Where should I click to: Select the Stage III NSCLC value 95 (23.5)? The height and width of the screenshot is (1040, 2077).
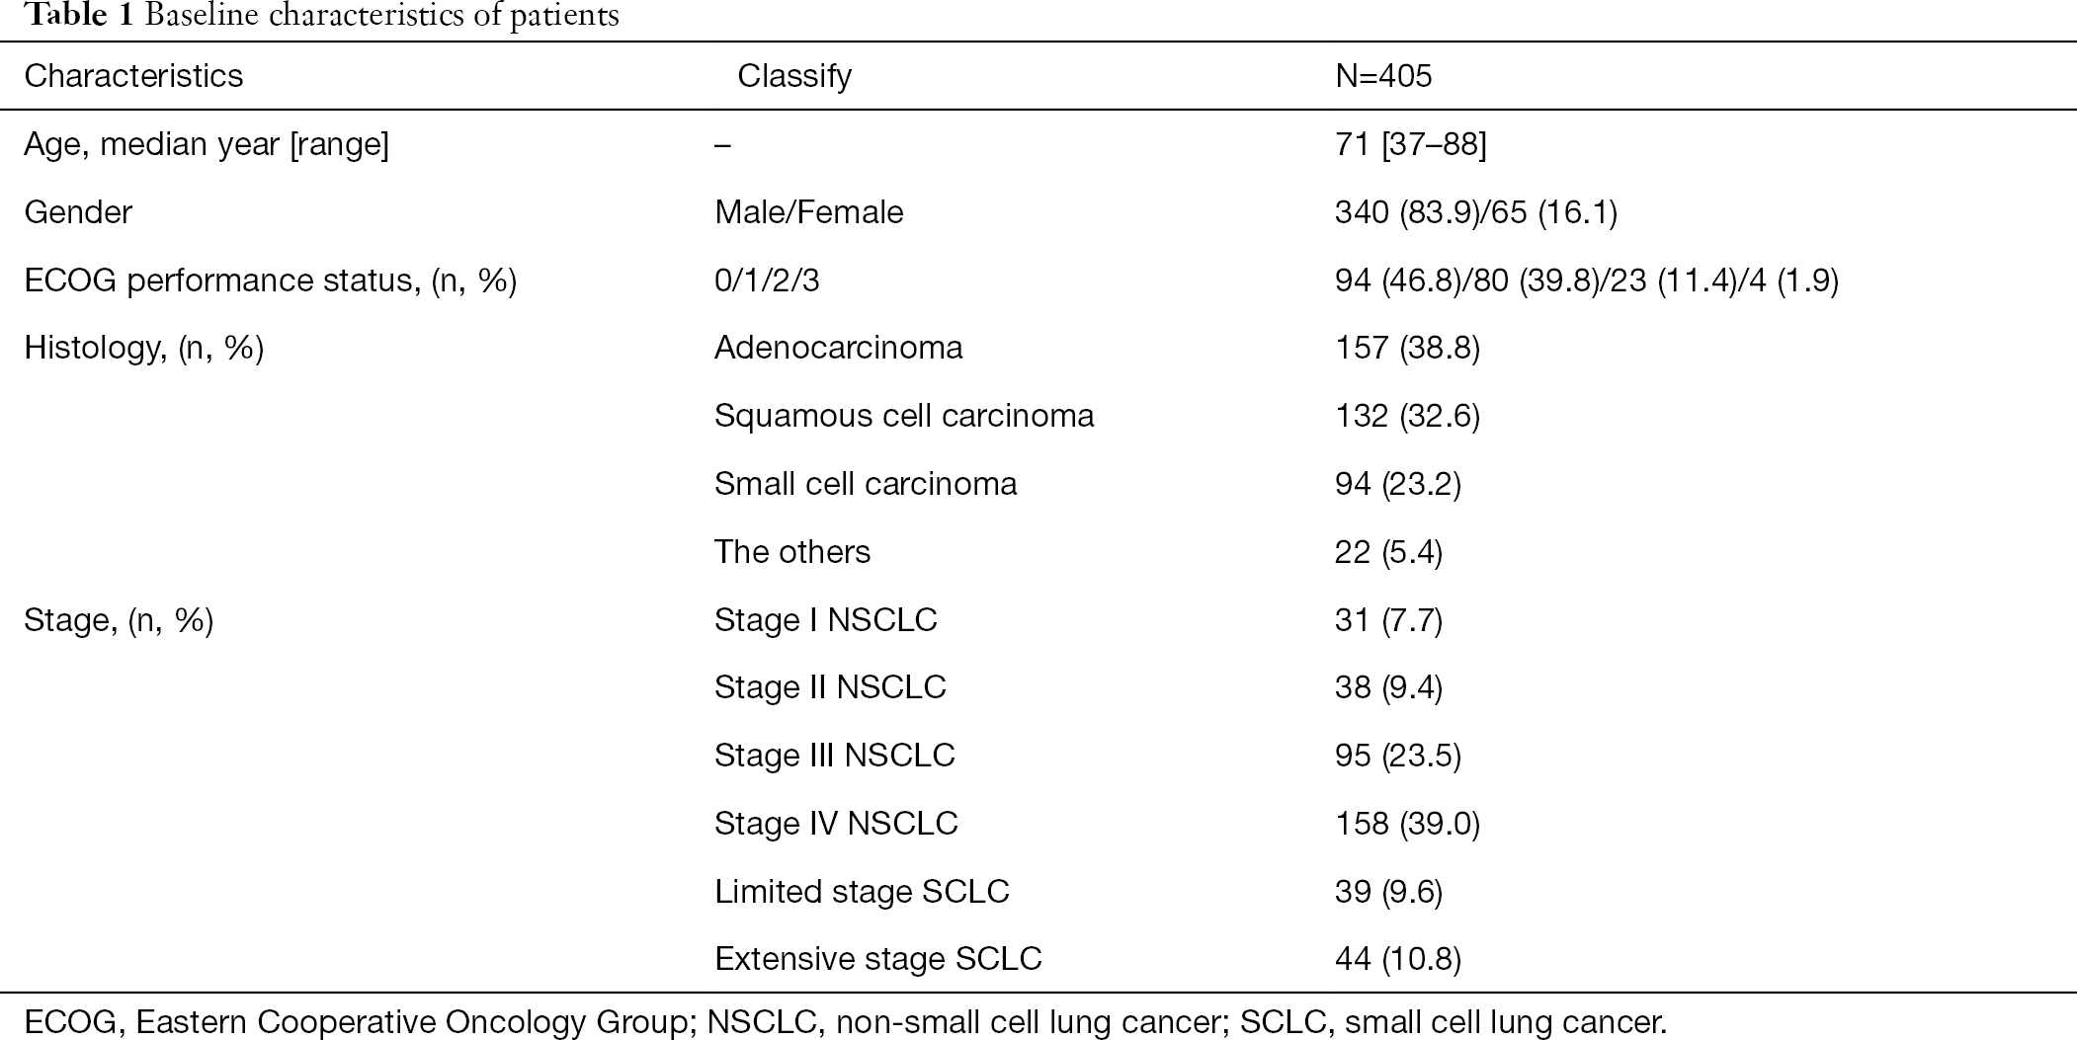click(1398, 756)
